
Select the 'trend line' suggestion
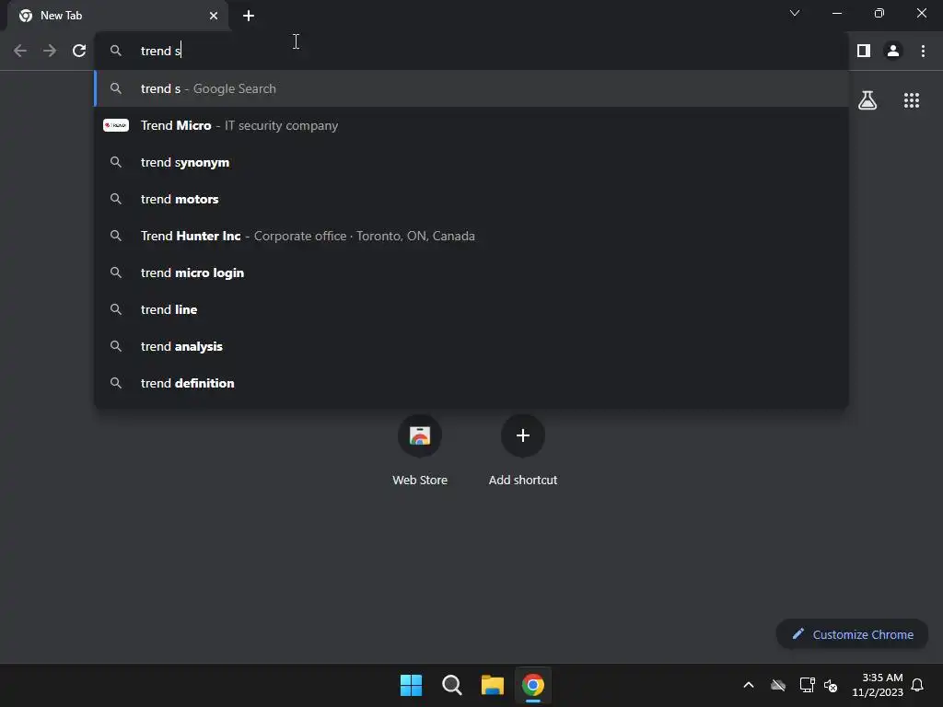coord(471,309)
